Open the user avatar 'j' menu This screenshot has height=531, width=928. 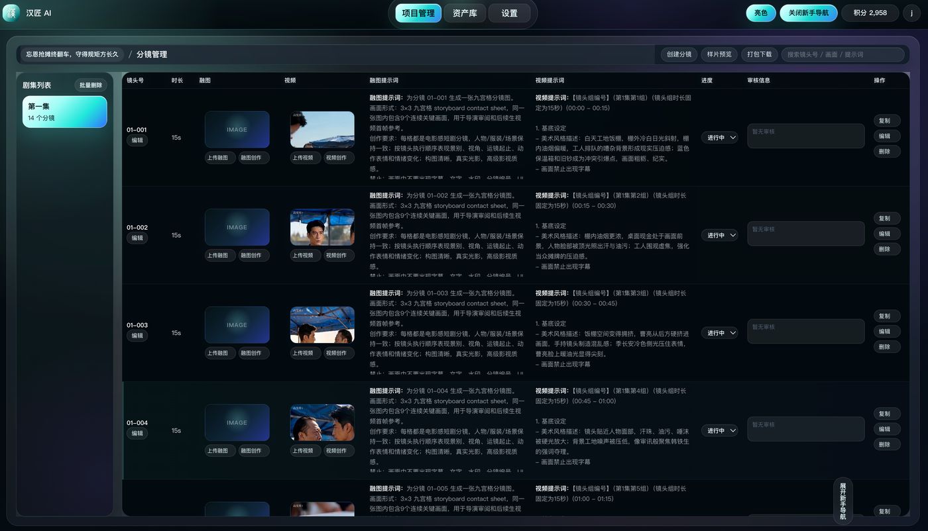point(912,13)
